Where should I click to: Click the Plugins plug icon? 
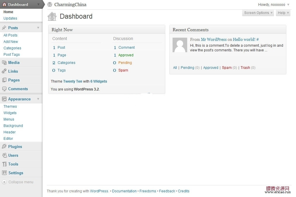pos(4,146)
